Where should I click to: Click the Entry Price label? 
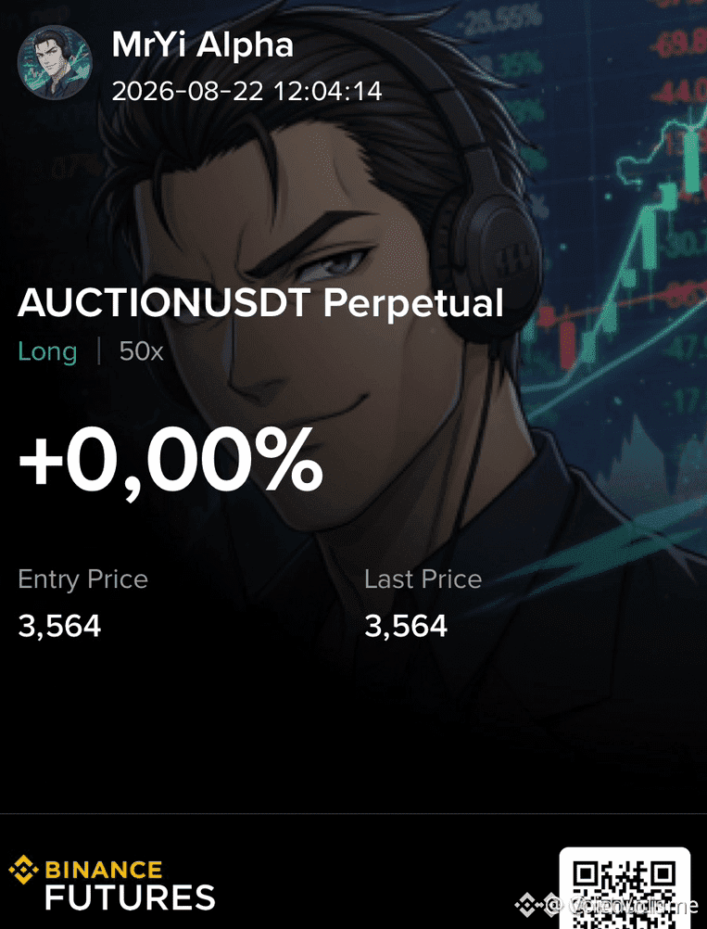tap(82, 579)
